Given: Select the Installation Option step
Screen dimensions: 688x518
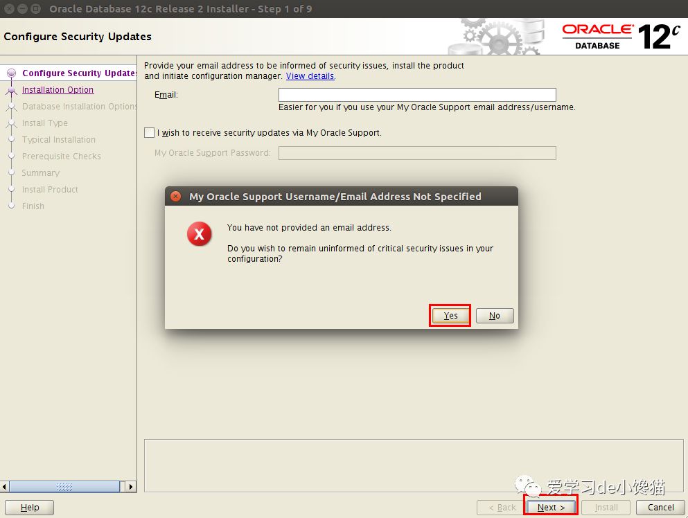Looking at the screenshot, I should point(58,89).
